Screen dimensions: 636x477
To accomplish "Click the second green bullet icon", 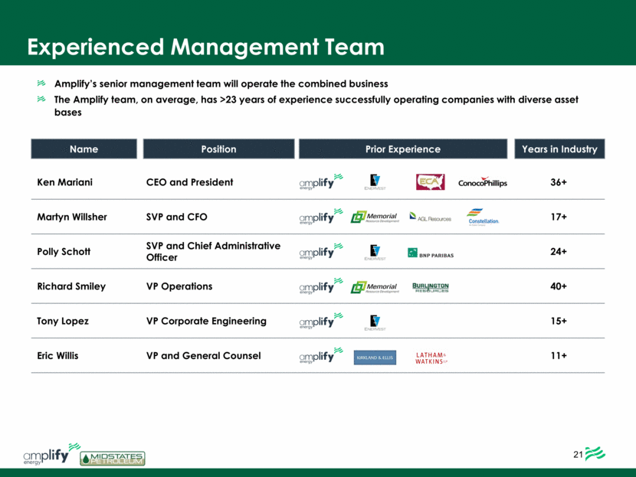I will tap(41, 99).
